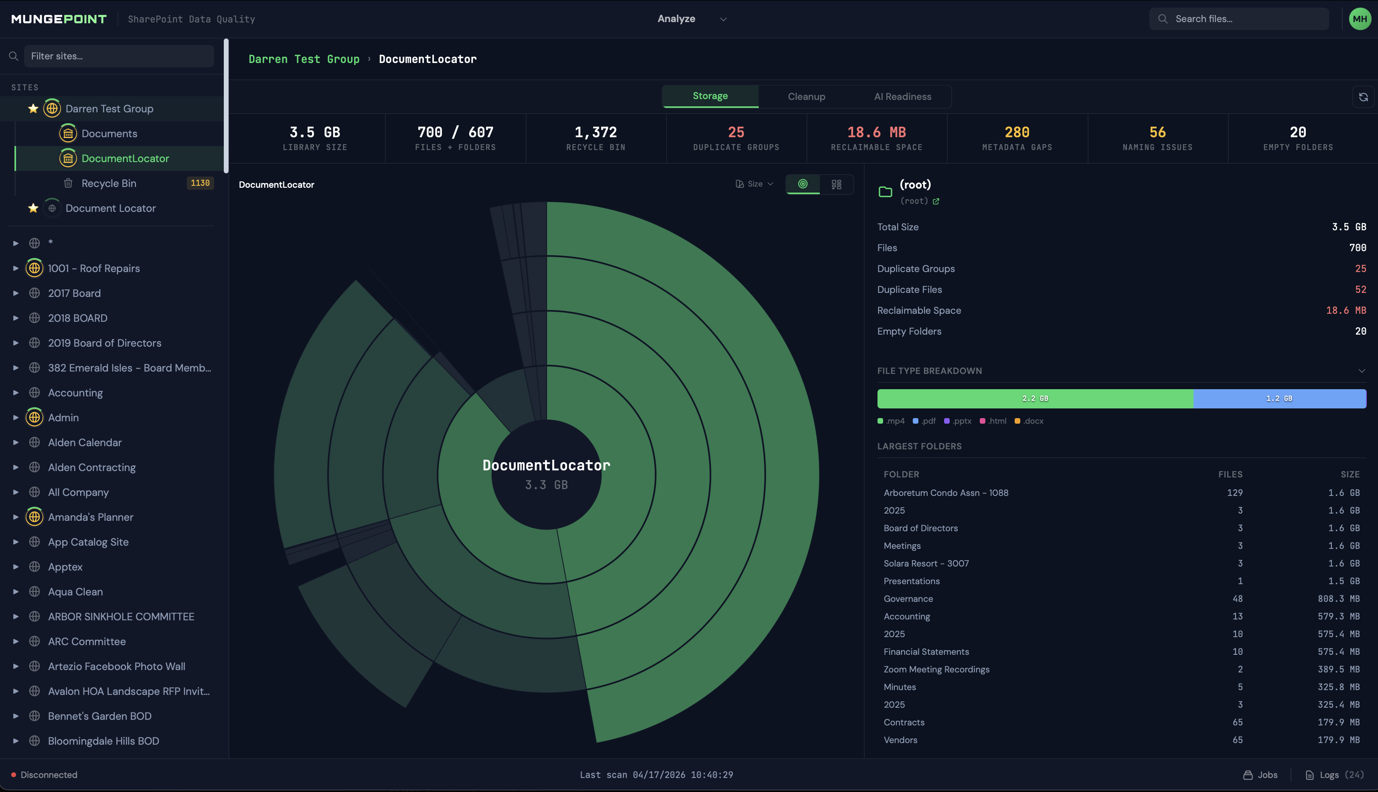
Task: Click the 1130 Recycle Bin count badge
Action: click(x=200, y=183)
